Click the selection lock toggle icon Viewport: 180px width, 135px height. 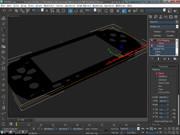[33, 128]
